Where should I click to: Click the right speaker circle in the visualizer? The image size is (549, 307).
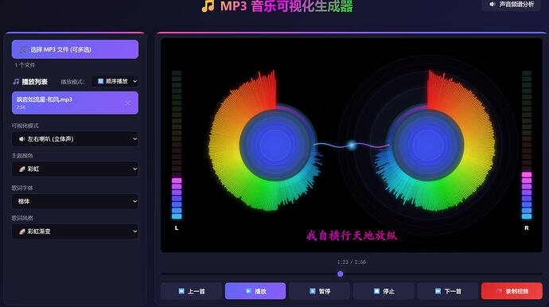(x=427, y=145)
